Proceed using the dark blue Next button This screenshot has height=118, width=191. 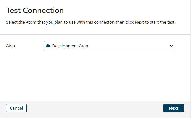coord(173,108)
